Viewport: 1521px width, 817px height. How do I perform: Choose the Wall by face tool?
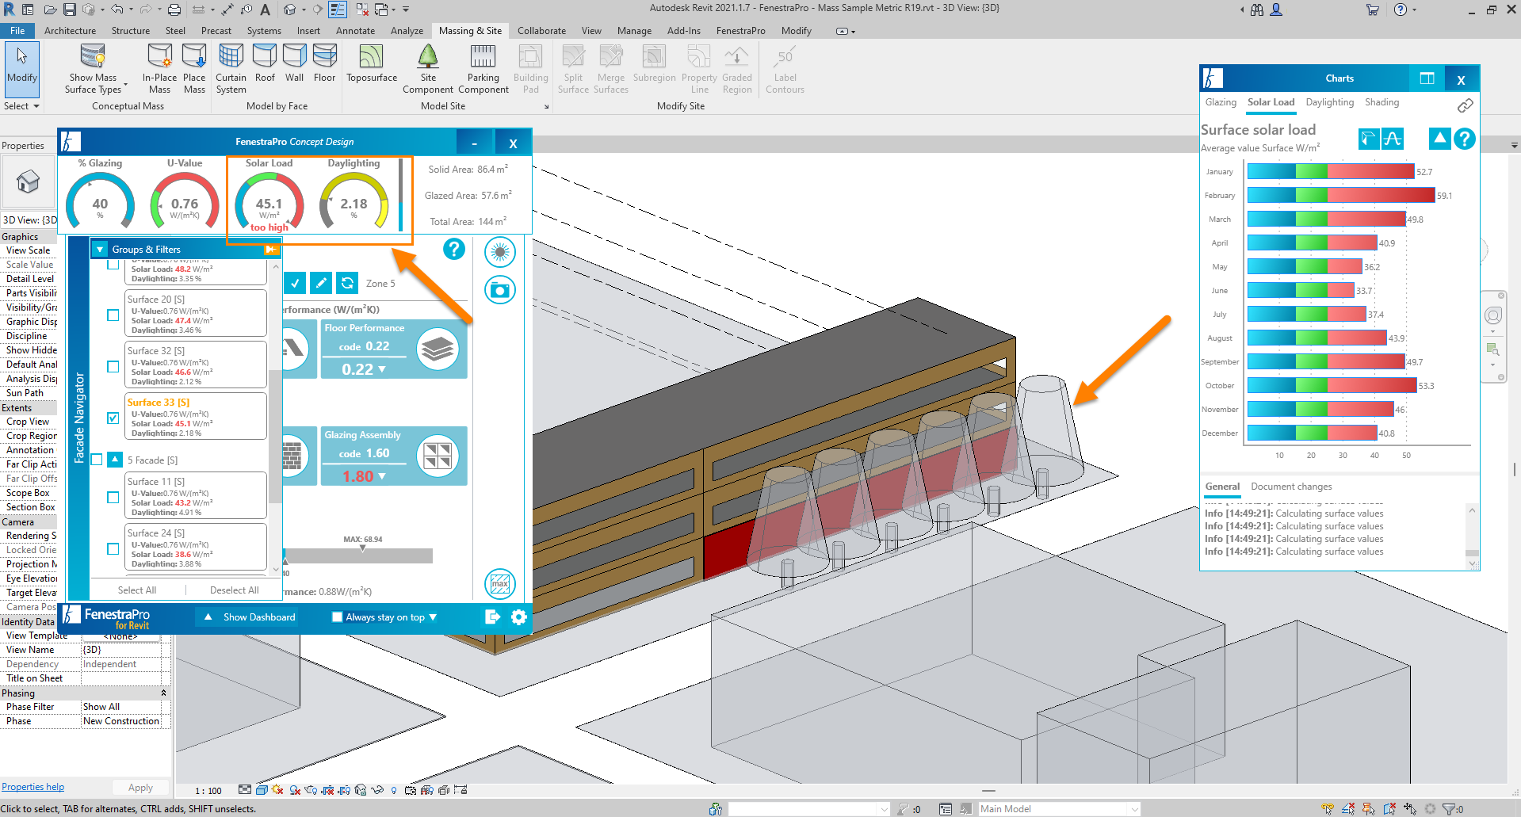coord(294,63)
